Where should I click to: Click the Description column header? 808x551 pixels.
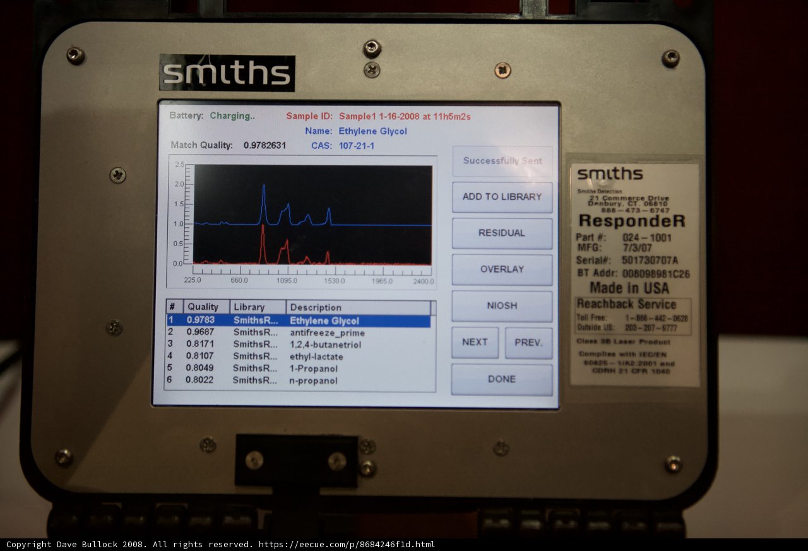[x=358, y=307]
